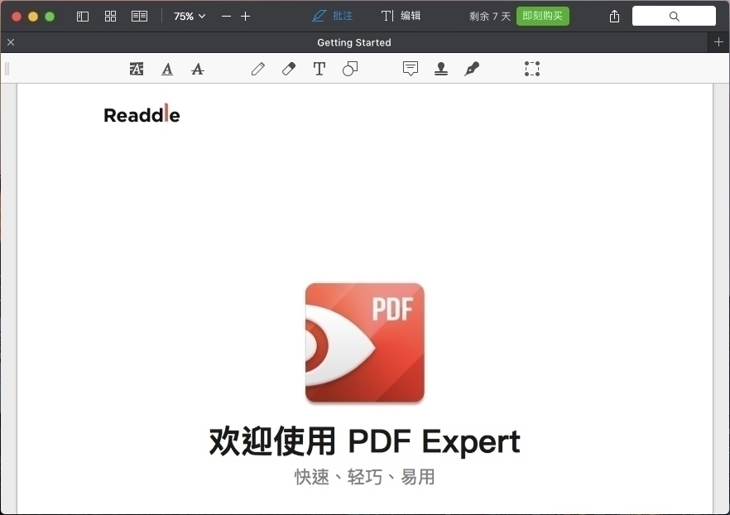730x515 pixels.
Task: Click the 即刻购买 purchase button
Action: [542, 16]
